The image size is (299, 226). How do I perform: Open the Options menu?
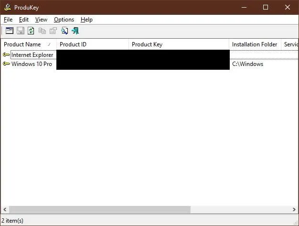(64, 20)
